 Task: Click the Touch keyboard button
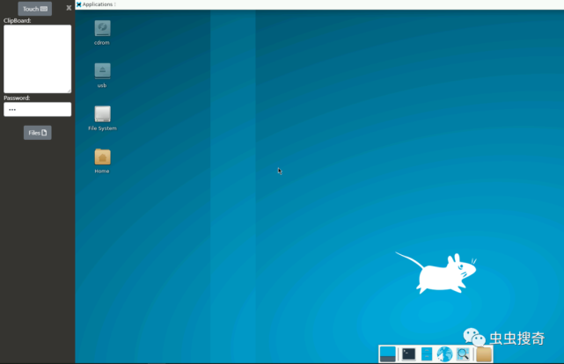pos(35,9)
